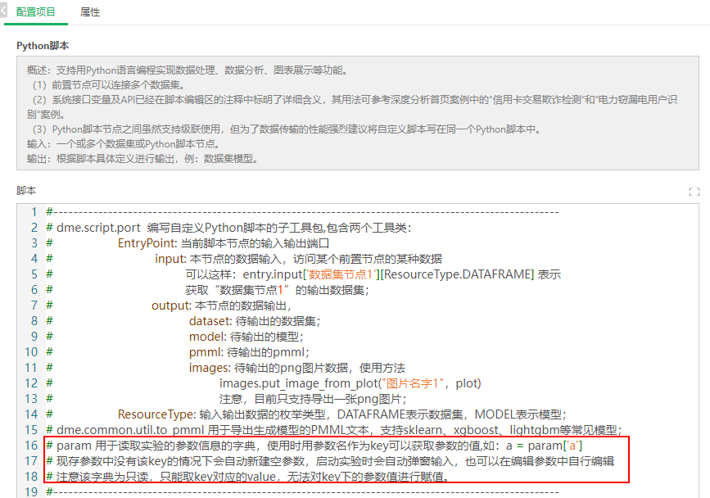This screenshot has height=498, width=710.
Task: Click line number 19 in gutter
Action: (31, 491)
